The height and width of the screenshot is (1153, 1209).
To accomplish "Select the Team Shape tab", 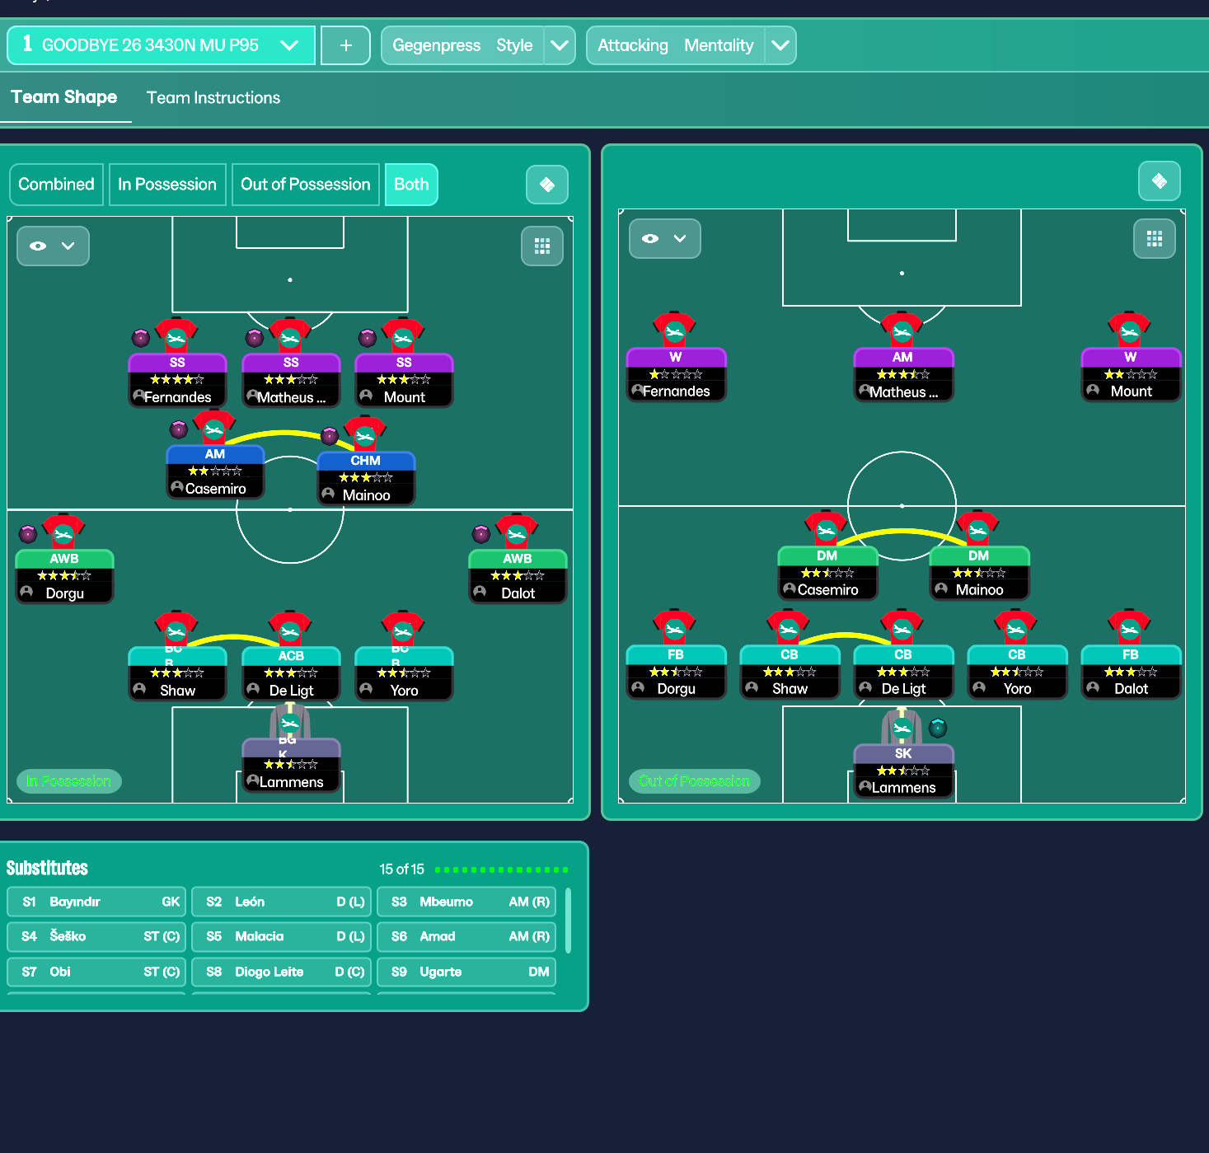I will click(x=64, y=97).
